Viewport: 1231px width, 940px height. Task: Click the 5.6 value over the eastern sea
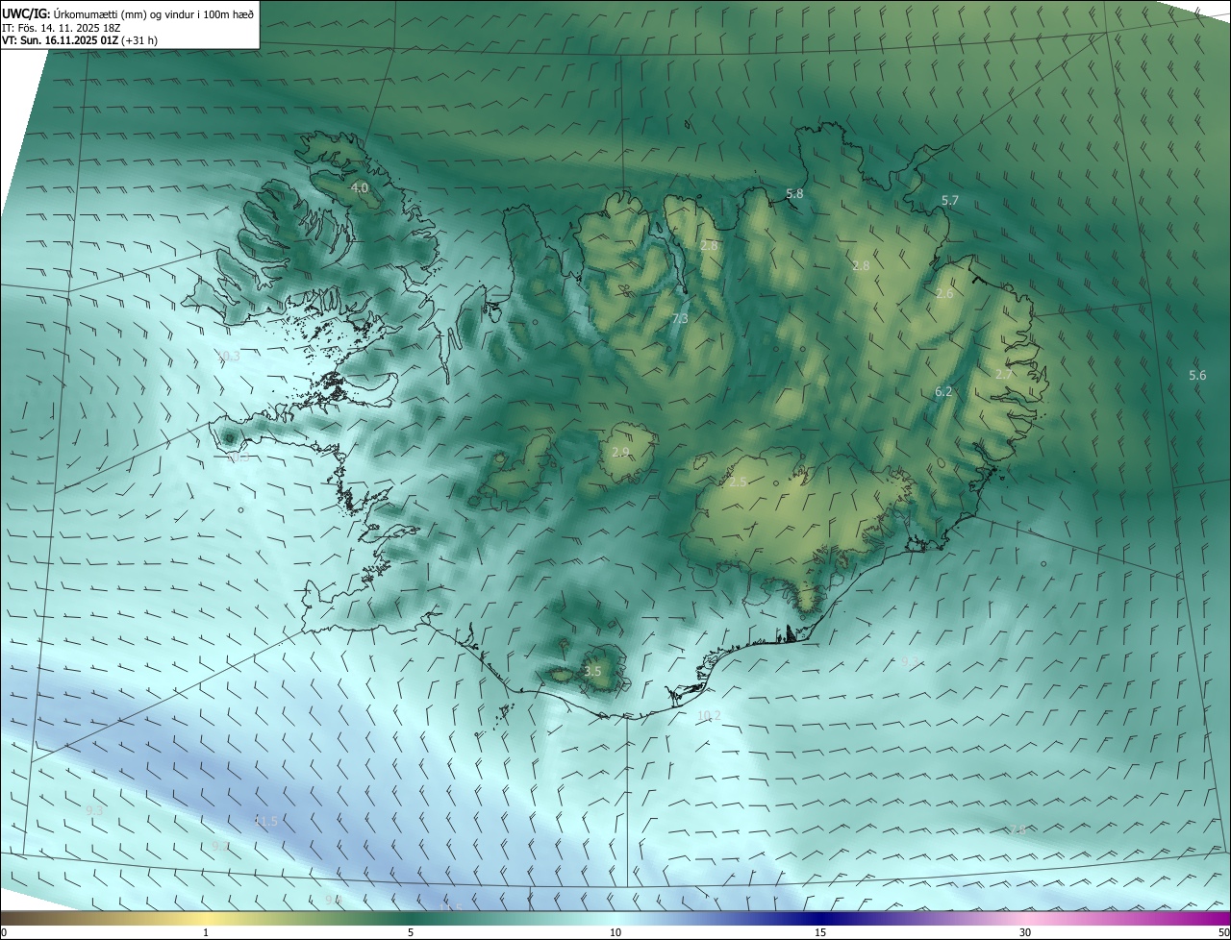[x=1197, y=376]
